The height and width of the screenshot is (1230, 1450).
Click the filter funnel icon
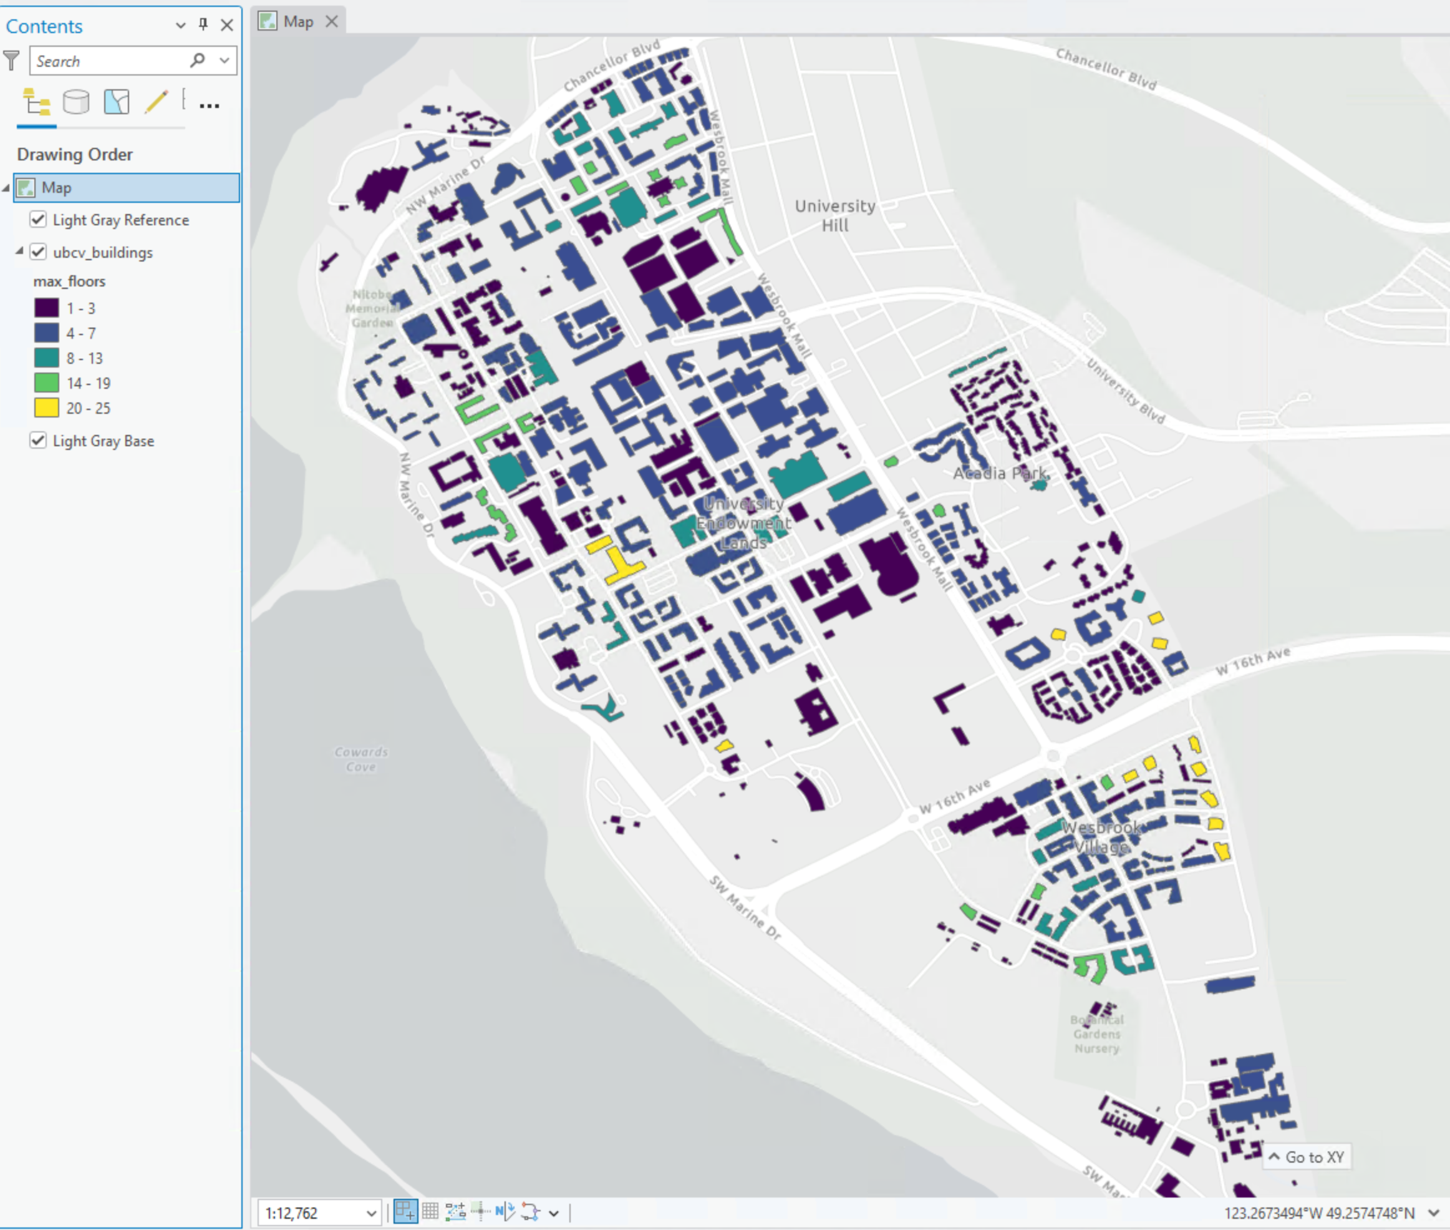click(x=11, y=61)
